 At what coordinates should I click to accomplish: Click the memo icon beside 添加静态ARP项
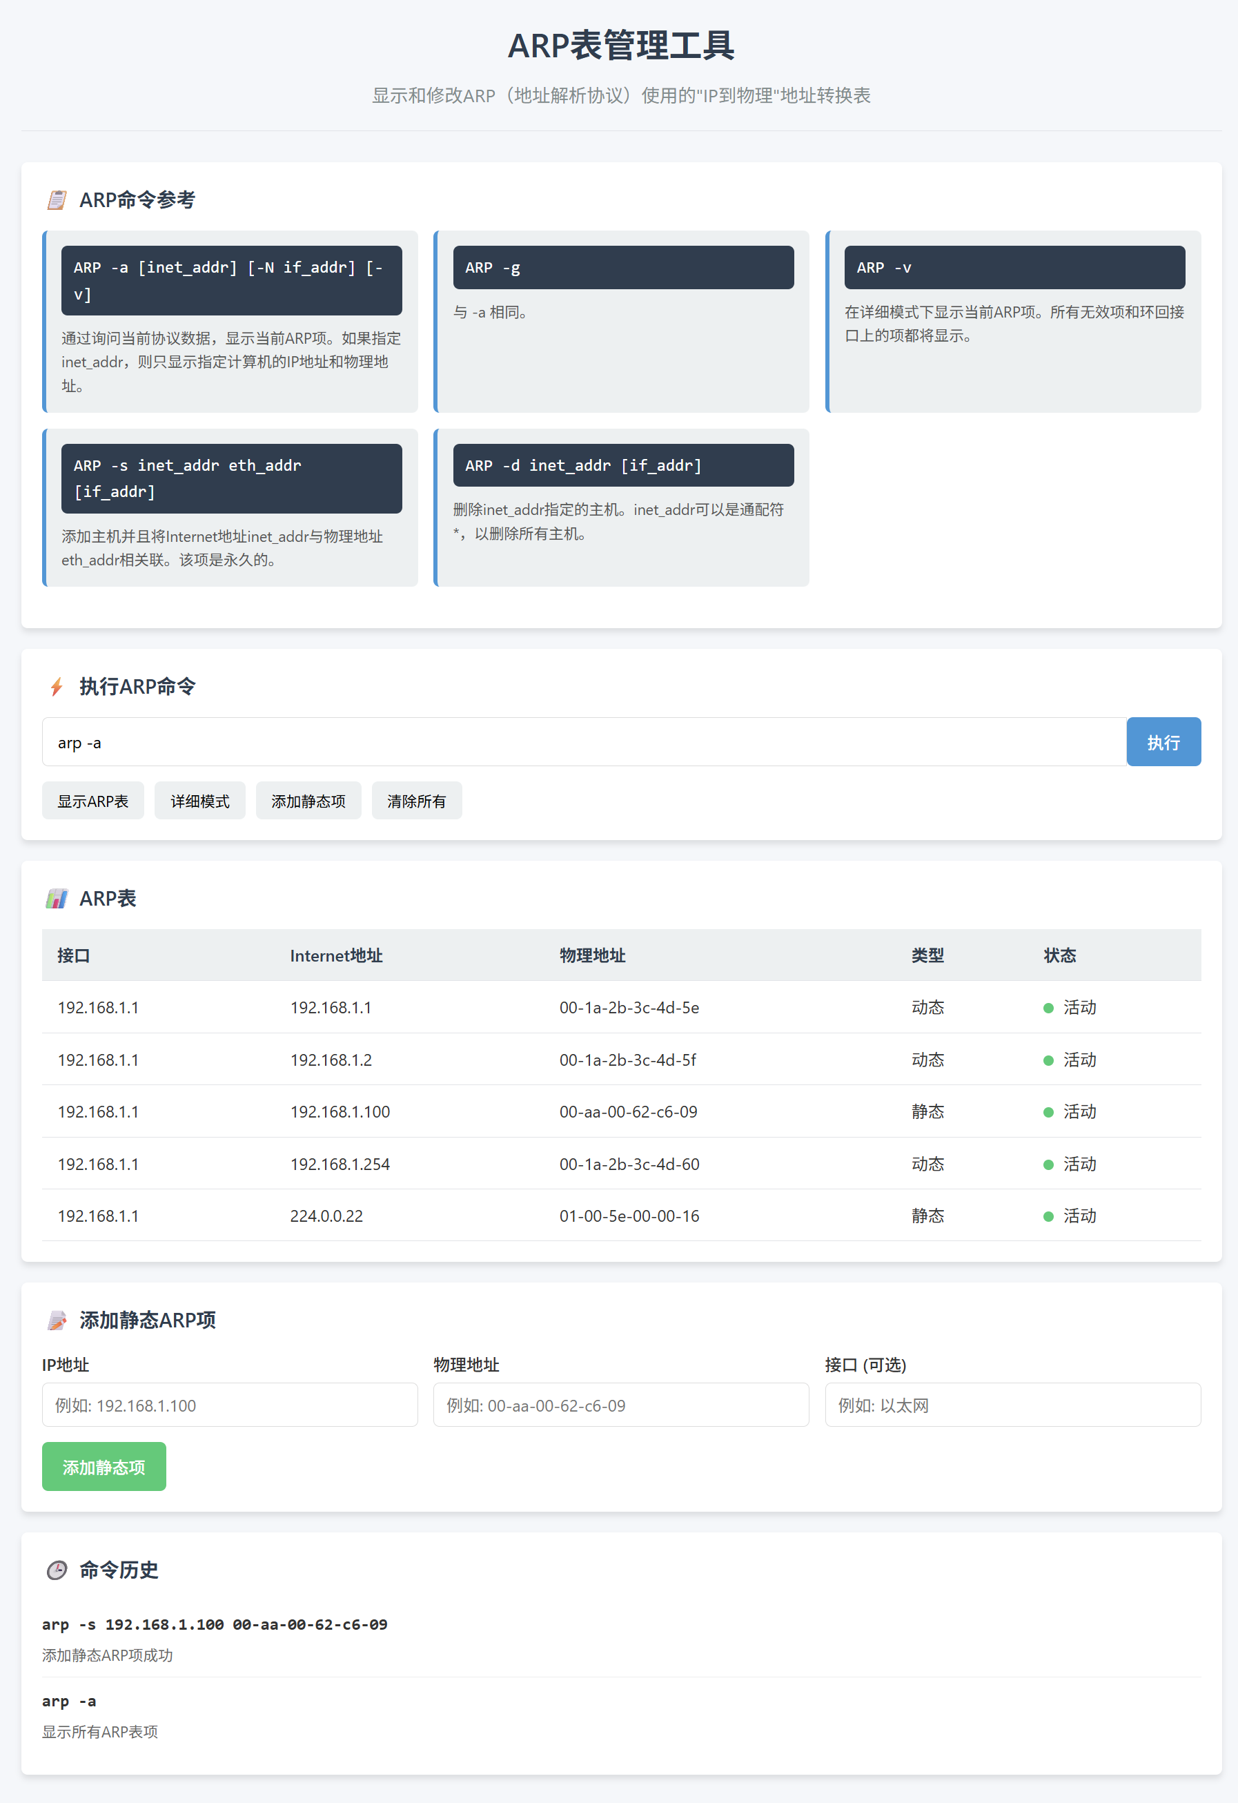tap(57, 1320)
